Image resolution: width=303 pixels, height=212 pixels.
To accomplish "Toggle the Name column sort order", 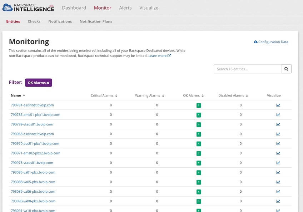I will (x=18, y=95).
